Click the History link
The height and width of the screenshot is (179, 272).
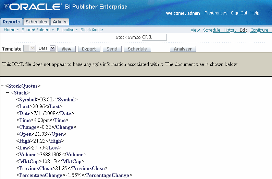(x=230, y=30)
